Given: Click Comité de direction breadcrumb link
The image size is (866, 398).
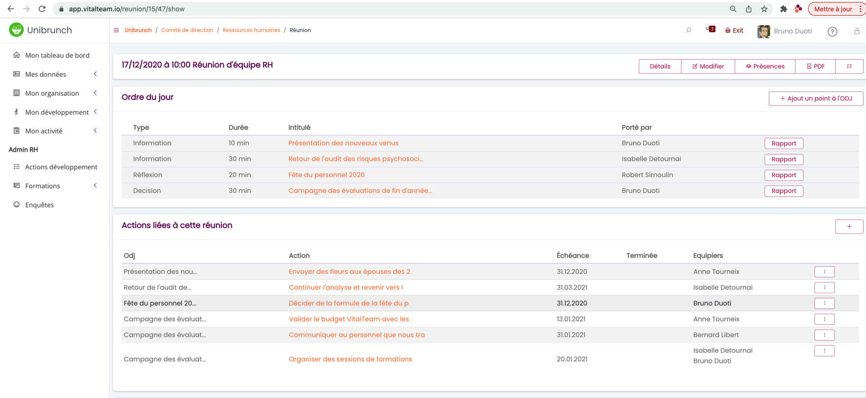Looking at the screenshot, I should [187, 30].
